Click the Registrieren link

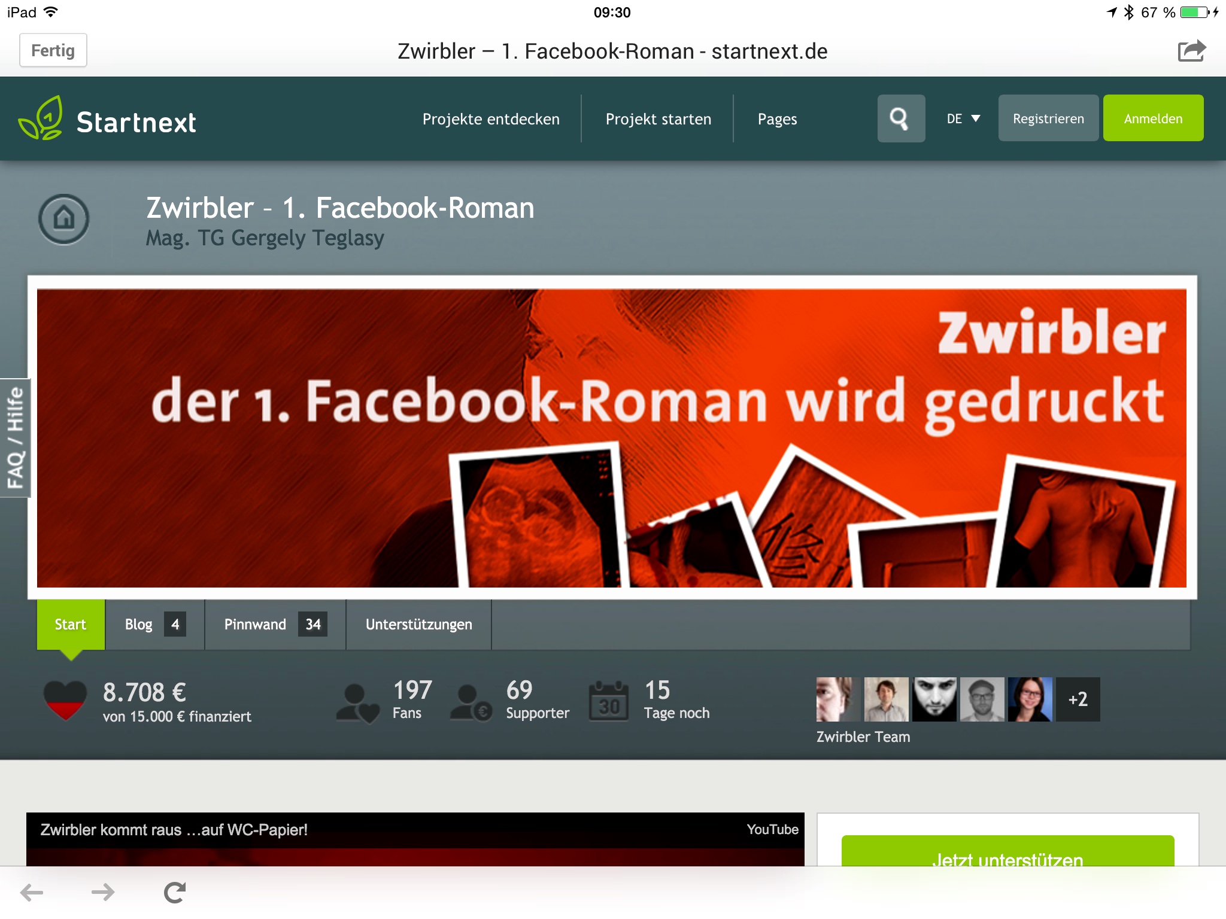pos(1048,118)
